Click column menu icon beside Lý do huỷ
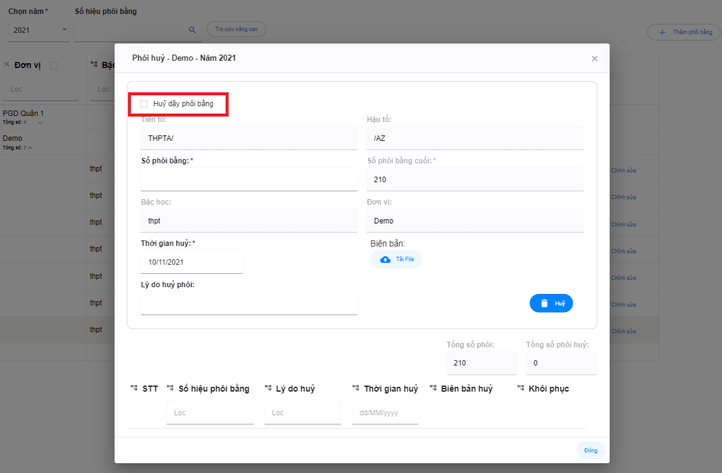722x473 pixels. 268,389
